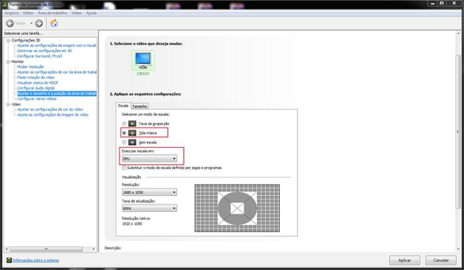Click the Voltar back arrow icon
Viewport: 464px width, 270px height.
coord(10,23)
